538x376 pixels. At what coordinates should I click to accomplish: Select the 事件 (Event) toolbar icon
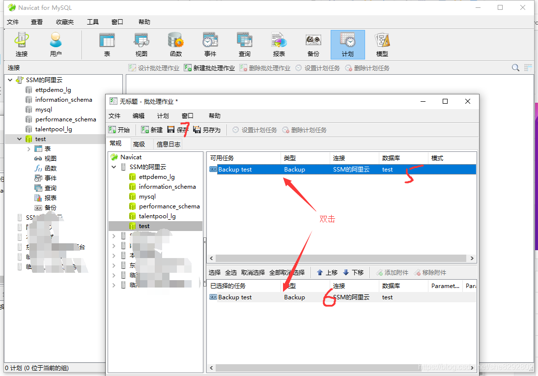[210, 45]
